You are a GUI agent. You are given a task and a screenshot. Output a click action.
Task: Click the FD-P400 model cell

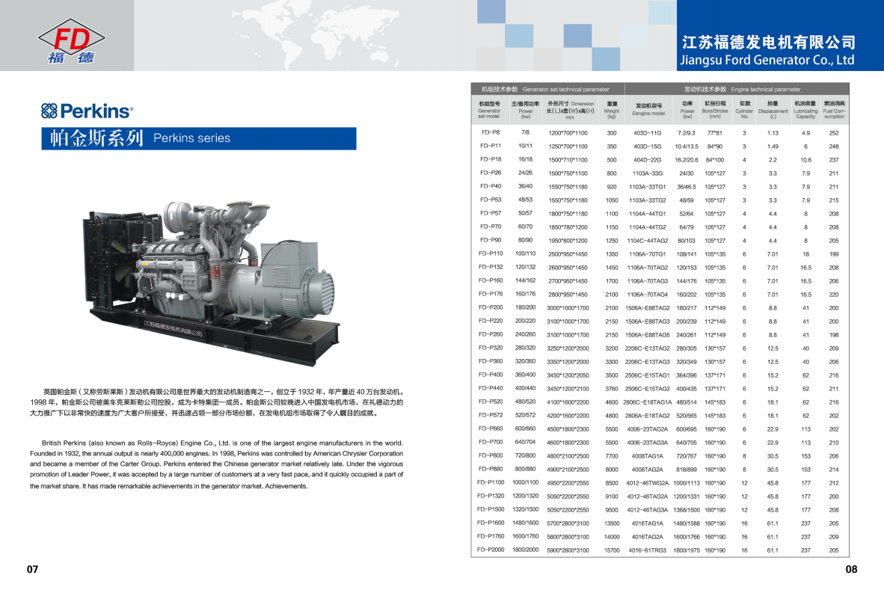pos(491,375)
